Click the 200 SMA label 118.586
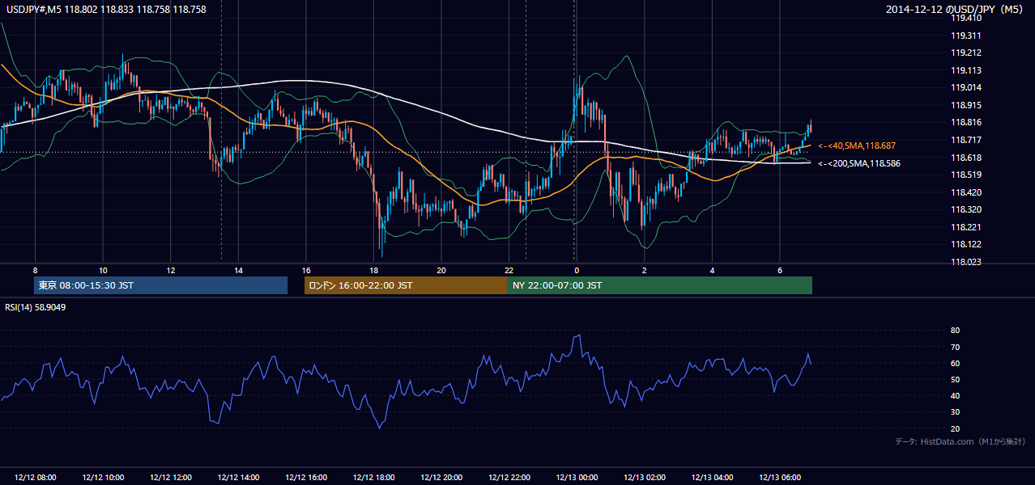 (x=859, y=163)
